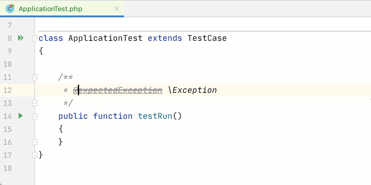Run testRun via the line 14 gutter icon
Image resolution: width=371 pixels, height=185 pixels.
point(21,116)
